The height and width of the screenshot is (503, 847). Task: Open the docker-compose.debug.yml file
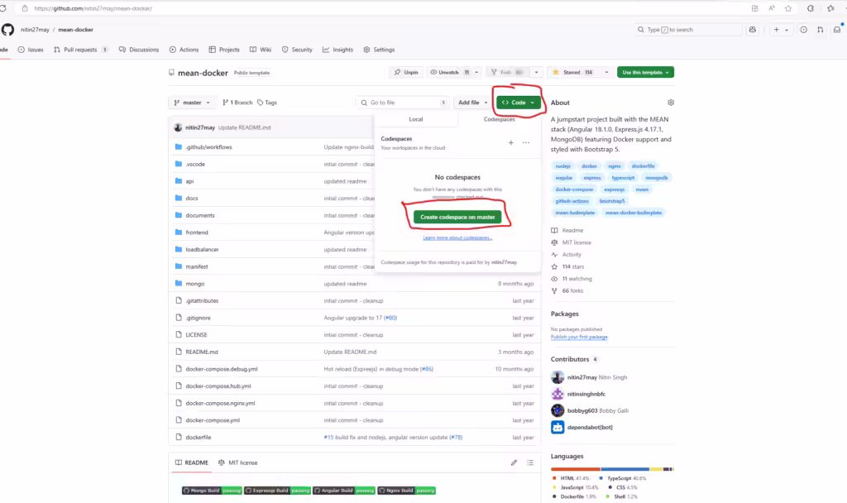coord(222,369)
